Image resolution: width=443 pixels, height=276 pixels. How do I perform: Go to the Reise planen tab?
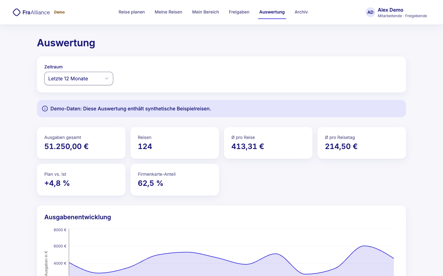(x=132, y=12)
